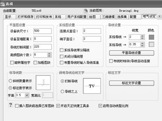Click the 导线打断间距 input field
This screenshot has height=121, width=162.
(x=43, y=47)
